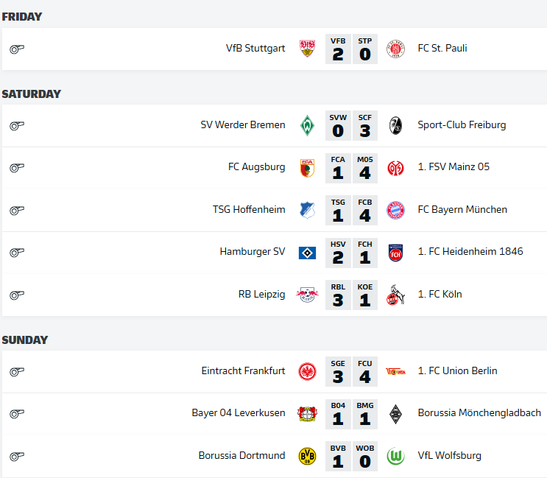Click the FCU 4 score box
Viewport: 547px width, 478px height.
[365, 371]
